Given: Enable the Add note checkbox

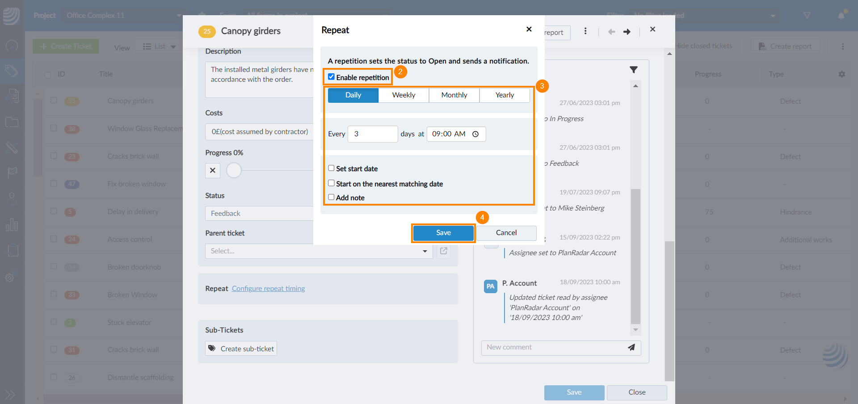Looking at the screenshot, I should (x=331, y=197).
